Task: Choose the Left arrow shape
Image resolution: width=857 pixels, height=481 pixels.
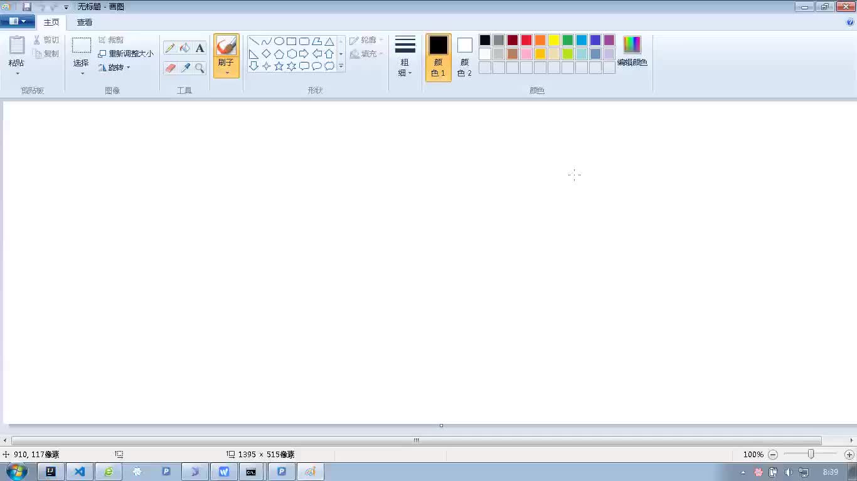Action: [x=317, y=54]
